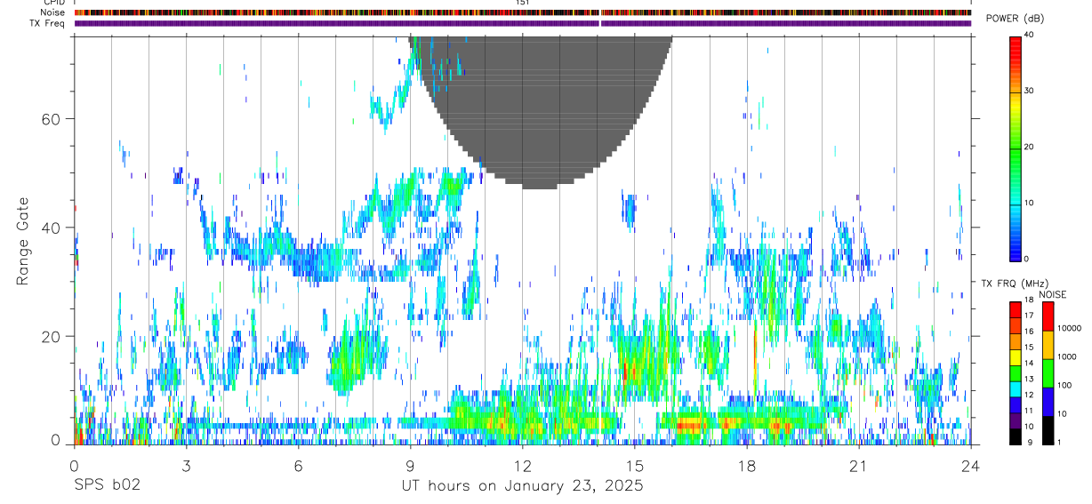The height and width of the screenshot is (504, 1092).
Task: Select the 3 tick on the UT hours axis
Action: 186,466
